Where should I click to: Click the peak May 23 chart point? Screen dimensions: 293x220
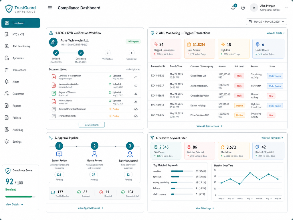click(250, 173)
